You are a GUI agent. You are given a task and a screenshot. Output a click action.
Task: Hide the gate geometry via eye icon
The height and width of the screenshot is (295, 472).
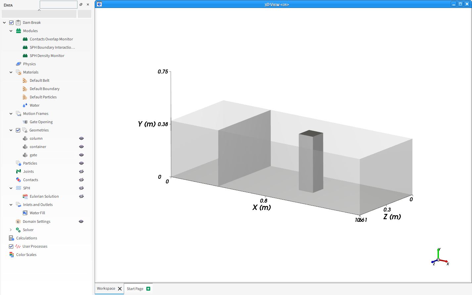[x=81, y=155]
